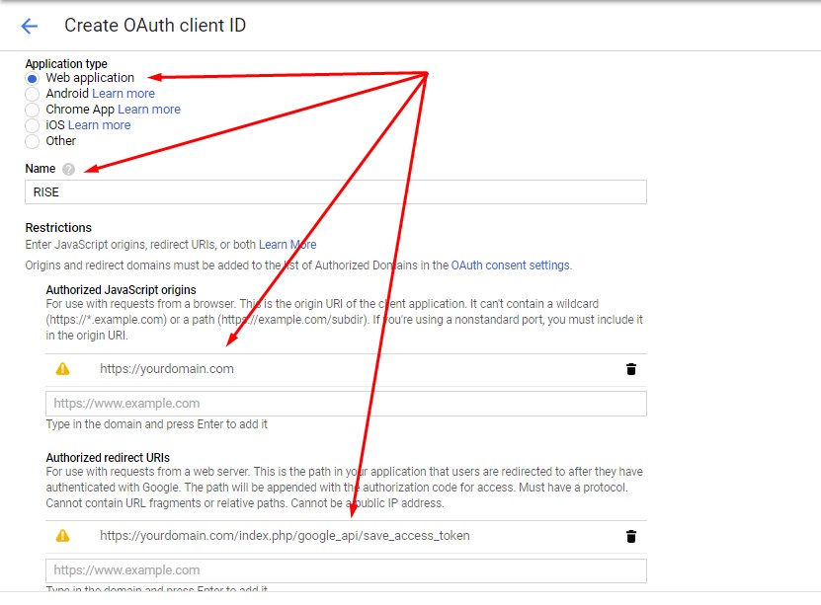Open Learn More link under Restrictions
The width and height of the screenshot is (821, 605).
tap(287, 245)
